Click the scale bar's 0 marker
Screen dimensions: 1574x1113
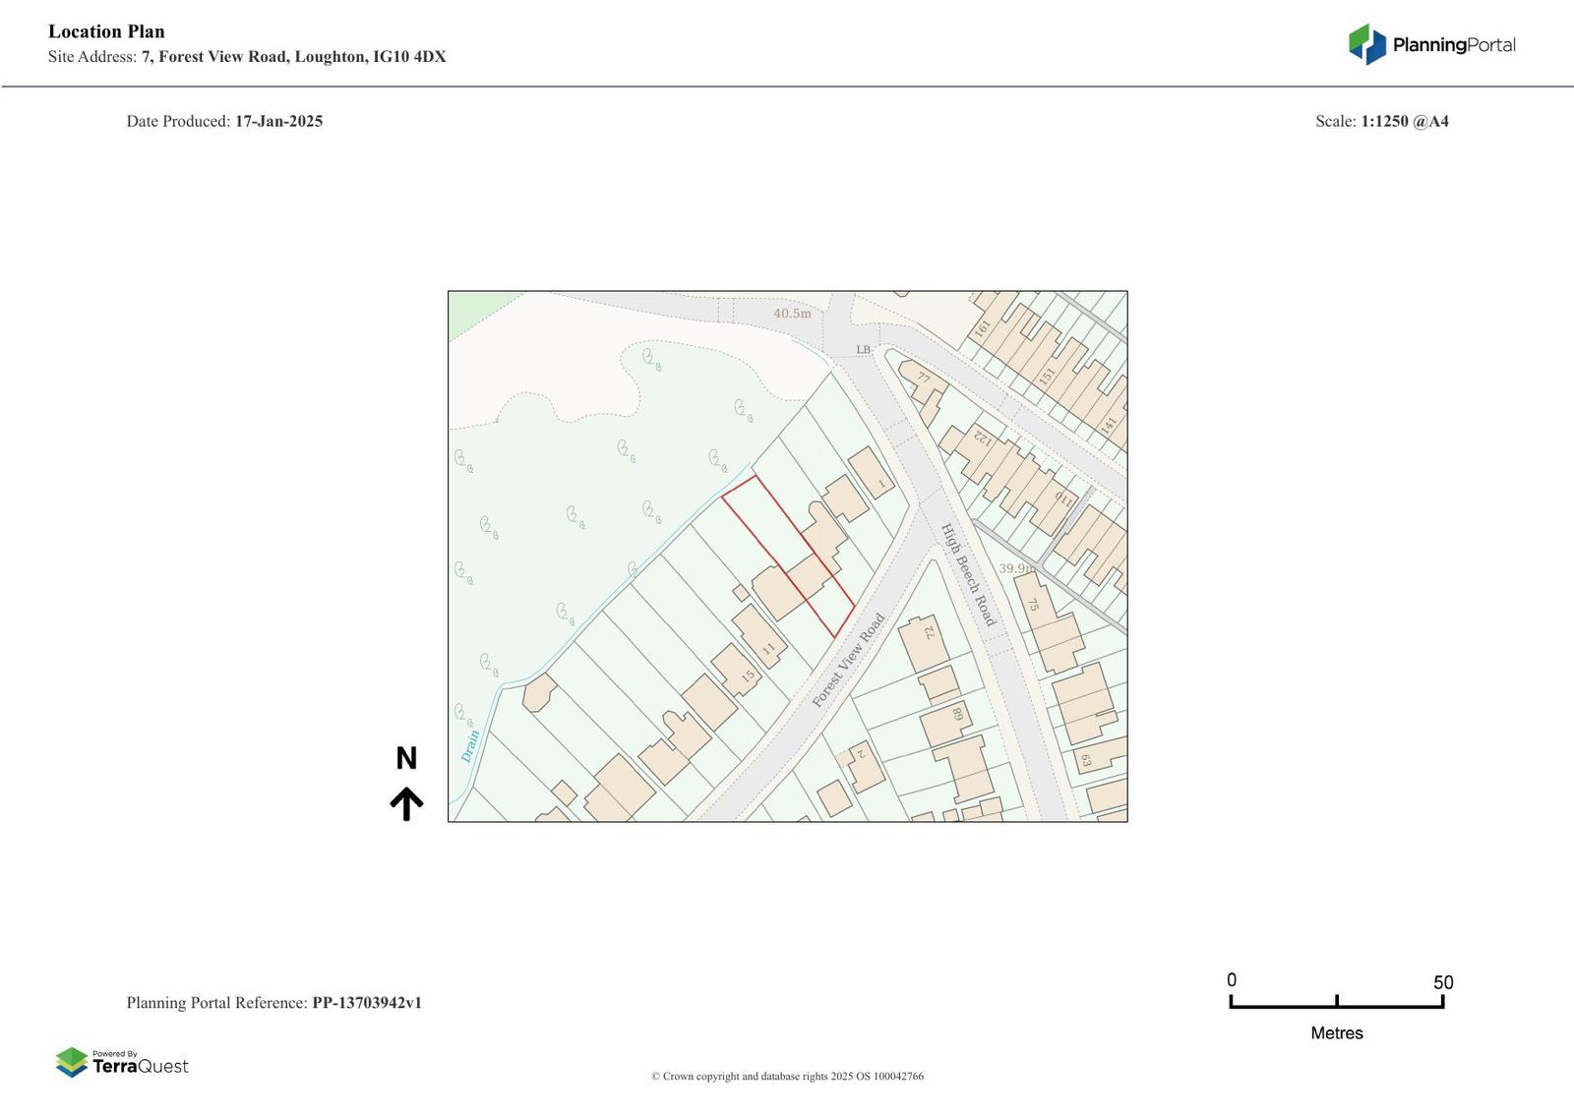tap(1232, 980)
